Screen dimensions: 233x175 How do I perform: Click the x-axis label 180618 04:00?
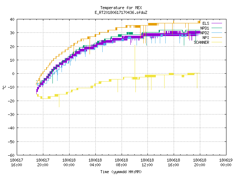[95, 163]
